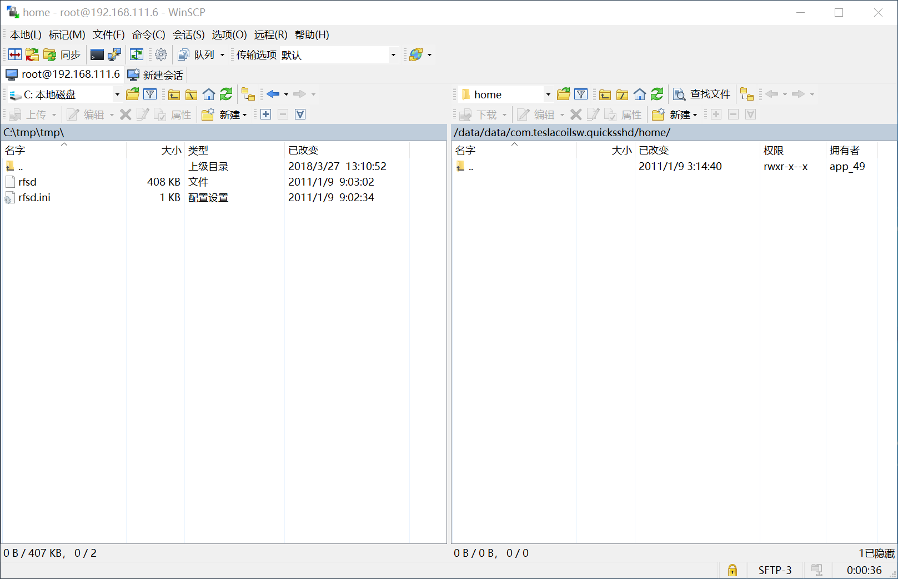
Task: Click the local back arrow
Action: 273,94
